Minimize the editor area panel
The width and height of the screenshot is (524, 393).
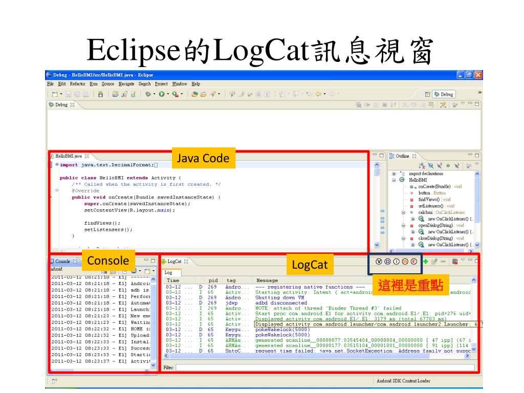point(375,155)
